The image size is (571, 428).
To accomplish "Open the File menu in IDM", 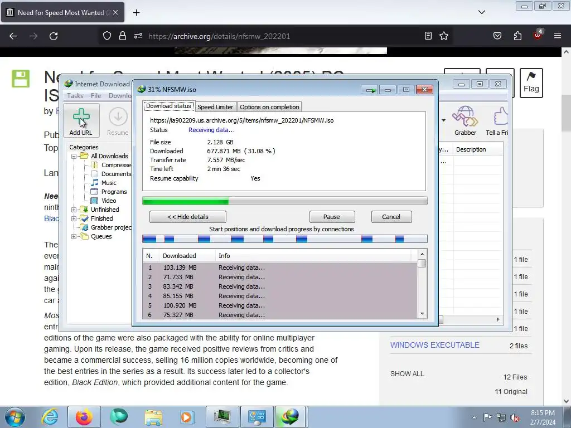I will (96, 96).
